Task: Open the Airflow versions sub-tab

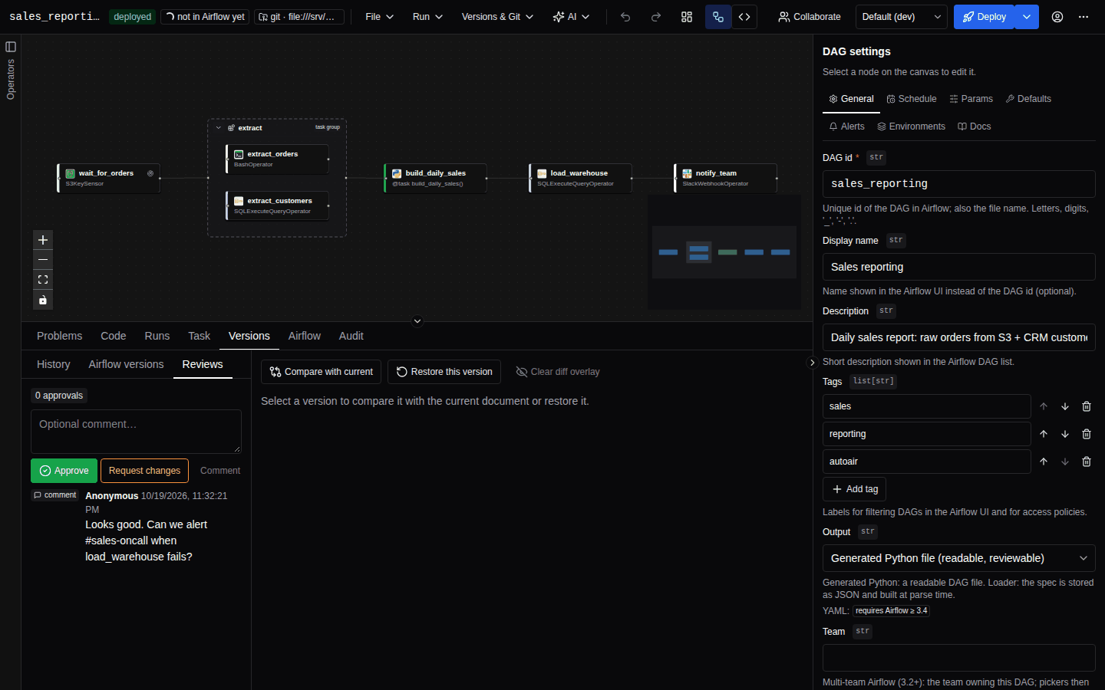Action: point(126,364)
